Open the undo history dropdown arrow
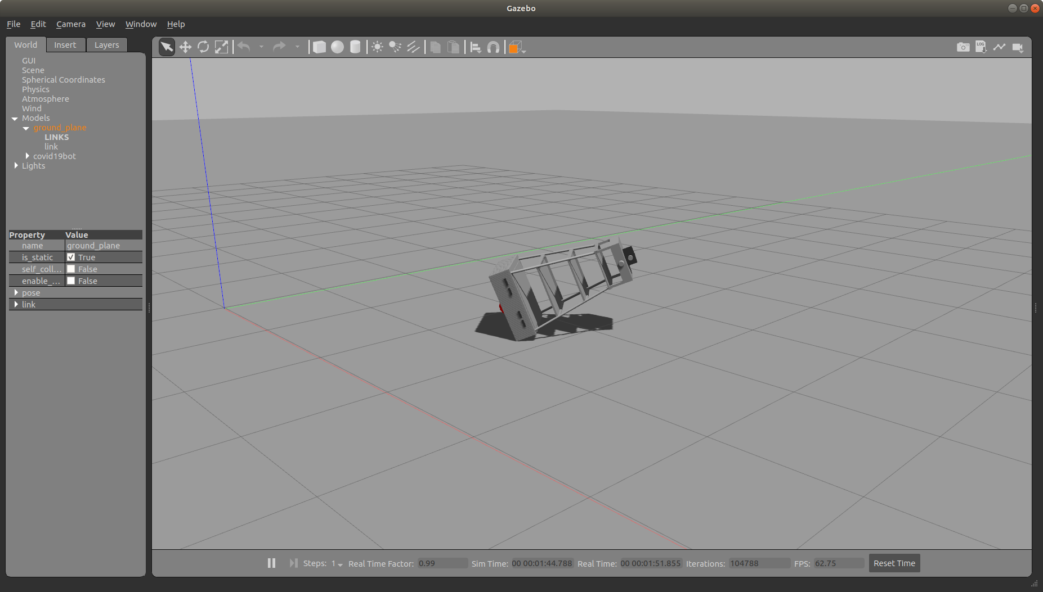 pyautogui.click(x=262, y=47)
